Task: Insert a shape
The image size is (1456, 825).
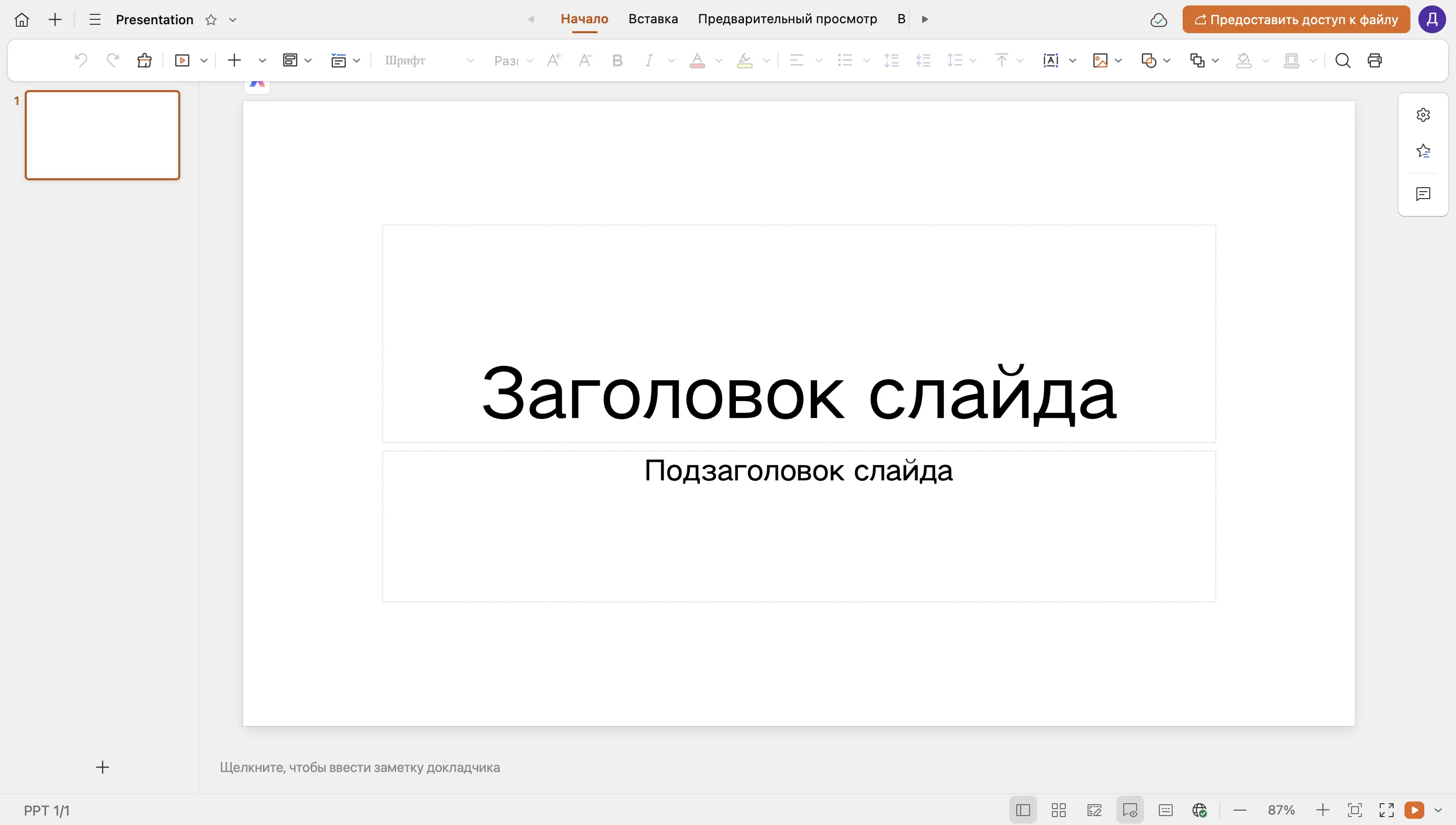Action: pyautogui.click(x=1148, y=60)
